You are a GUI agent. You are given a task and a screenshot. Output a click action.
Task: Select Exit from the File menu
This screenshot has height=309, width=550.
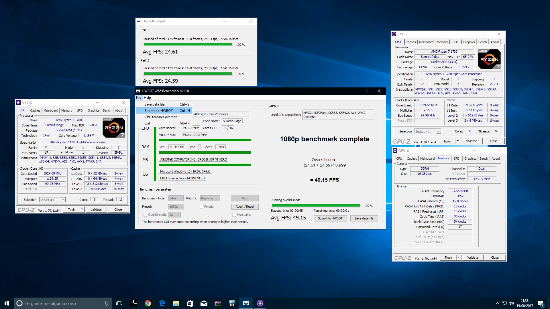pyautogui.click(x=164, y=123)
